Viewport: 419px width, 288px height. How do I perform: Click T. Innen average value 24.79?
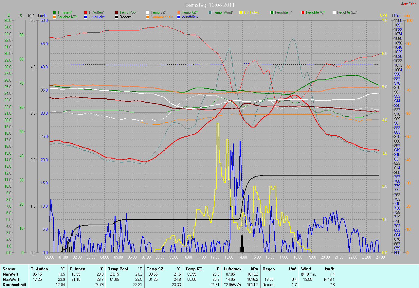(x=99, y=285)
